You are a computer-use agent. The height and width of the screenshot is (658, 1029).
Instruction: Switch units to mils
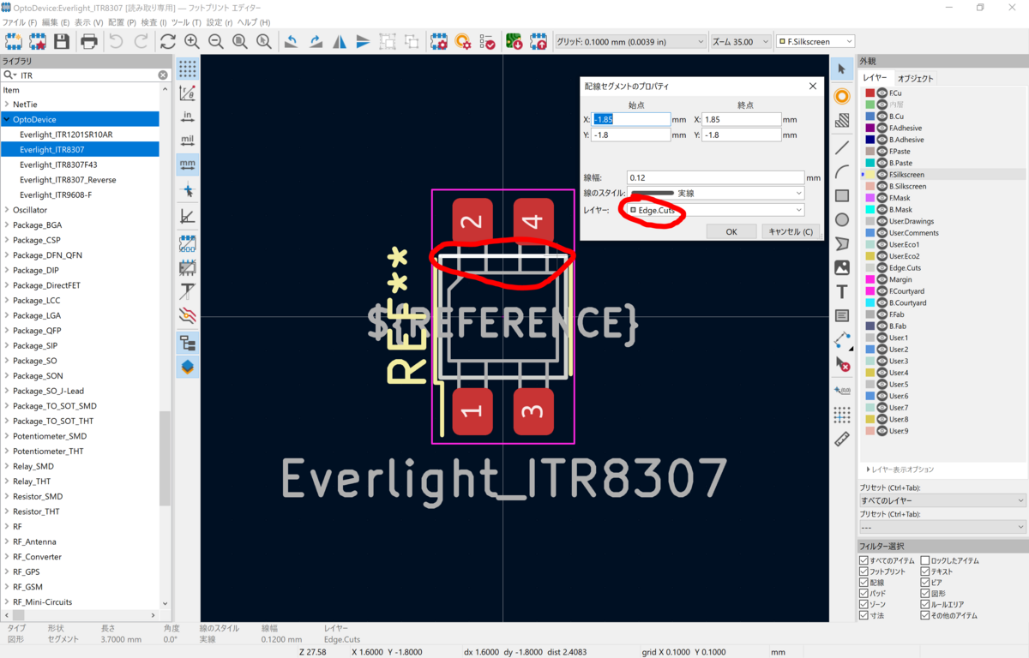187,140
